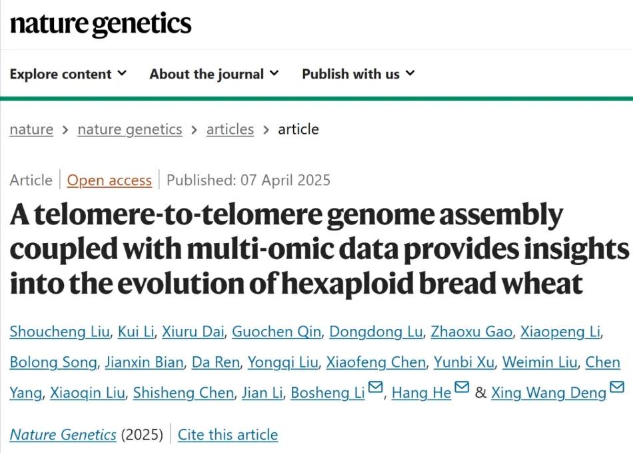The height and width of the screenshot is (453, 633).
Task: Expand the Publish with us menu
Action: coord(358,74)
